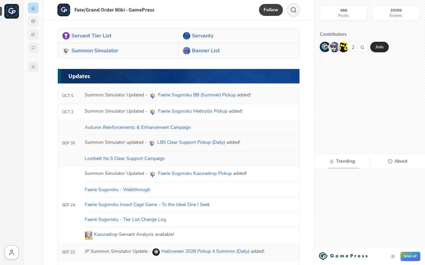Open the Servants link
425x265 pixels.
click(x=203, y=36)
